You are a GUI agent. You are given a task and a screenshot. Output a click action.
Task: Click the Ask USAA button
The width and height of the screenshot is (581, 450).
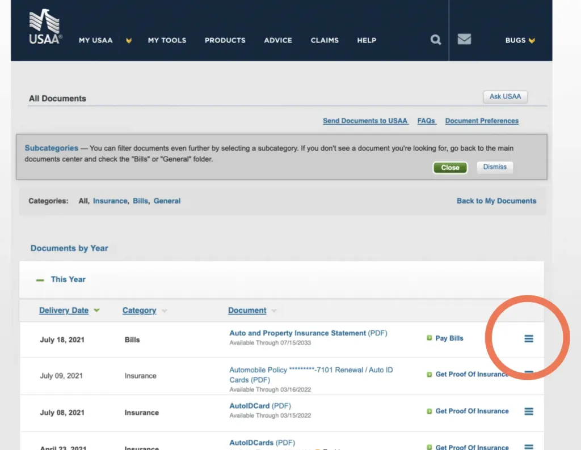pos(505,96)
